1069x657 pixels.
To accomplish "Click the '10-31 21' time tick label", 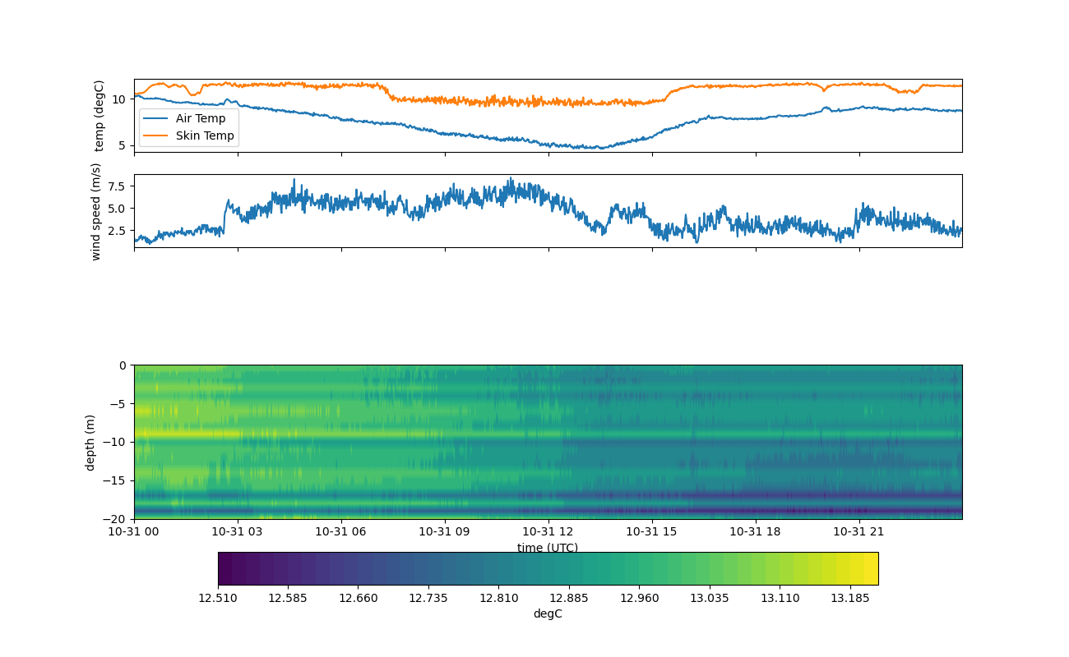I will point(859,532).
